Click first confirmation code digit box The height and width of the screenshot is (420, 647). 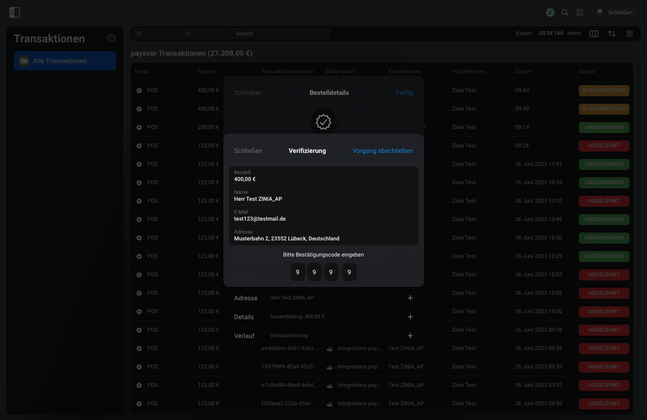298,272
